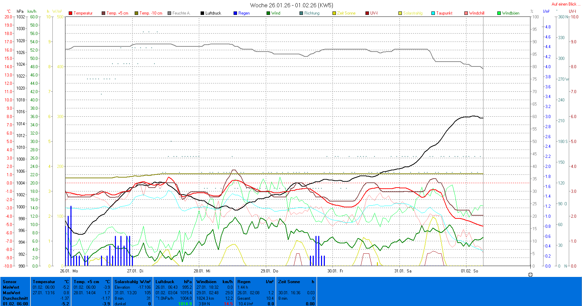Viewport: 582px width, 306px height.
Task: Click the small circle icon below the chart
Action: tap(530, 274)
